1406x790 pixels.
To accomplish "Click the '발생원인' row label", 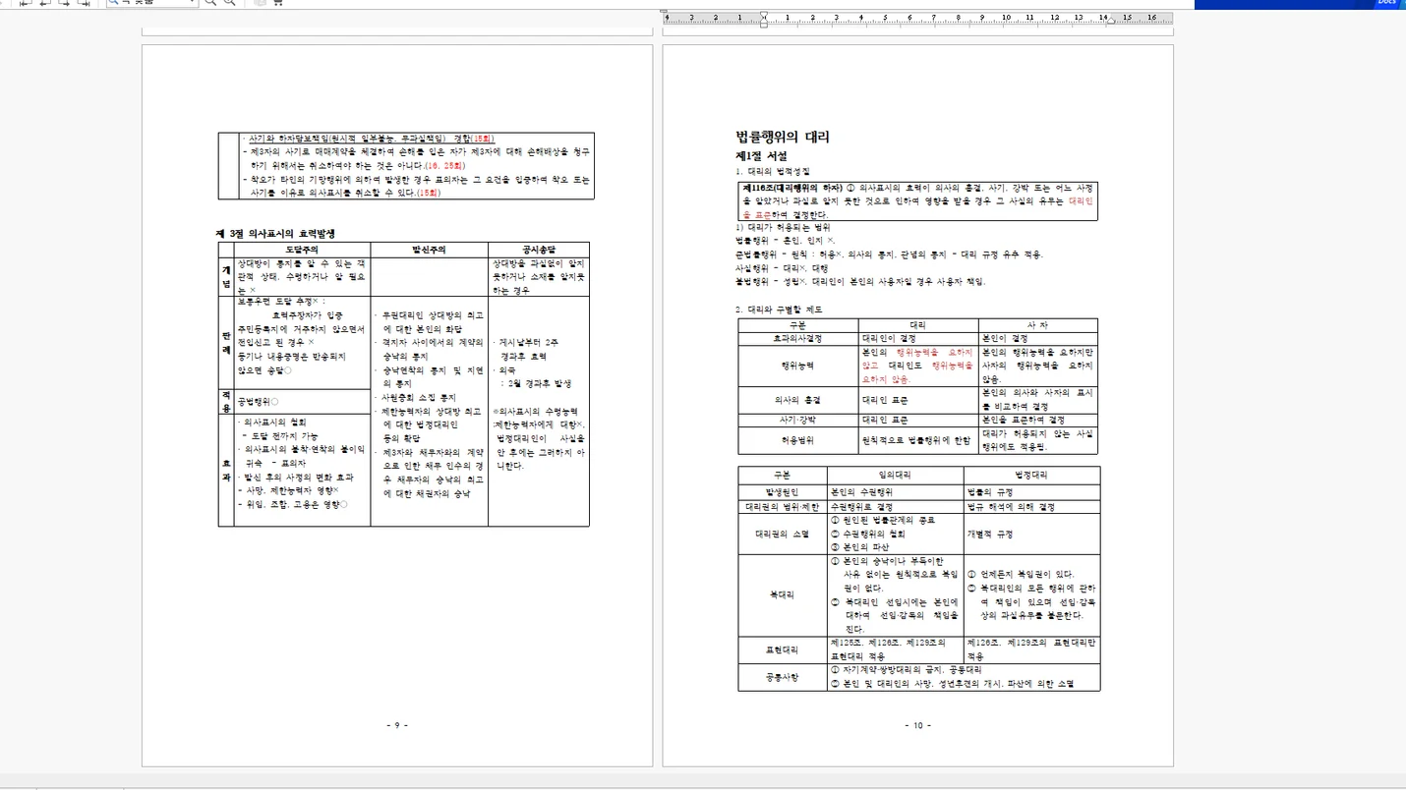I will 783,491.
